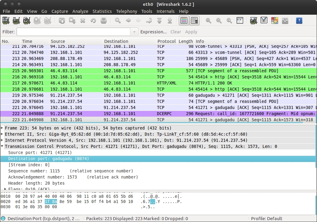Sort by the Destination column header
The height and width of the screenshot is (222, 317).
point(129,41)
